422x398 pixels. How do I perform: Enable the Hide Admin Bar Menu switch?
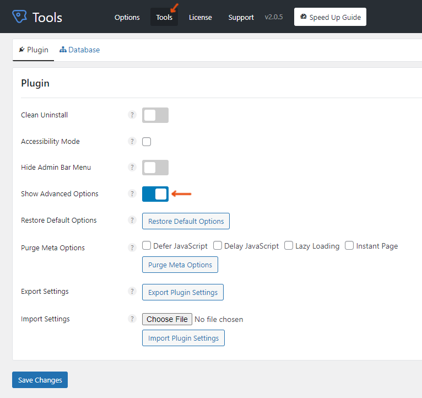(x=155, y=168)
